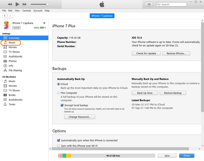Click the iOS 15.4 version text

(137, 38)
